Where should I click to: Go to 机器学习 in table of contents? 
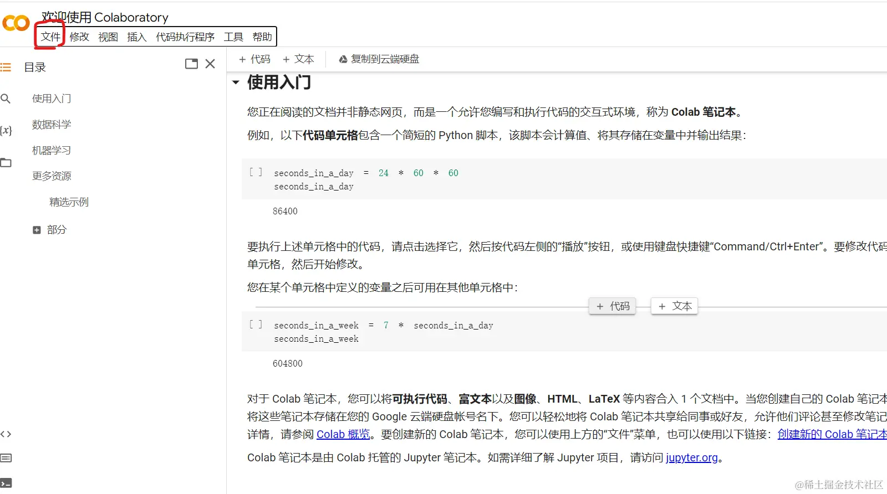click(x=52, y=151)
